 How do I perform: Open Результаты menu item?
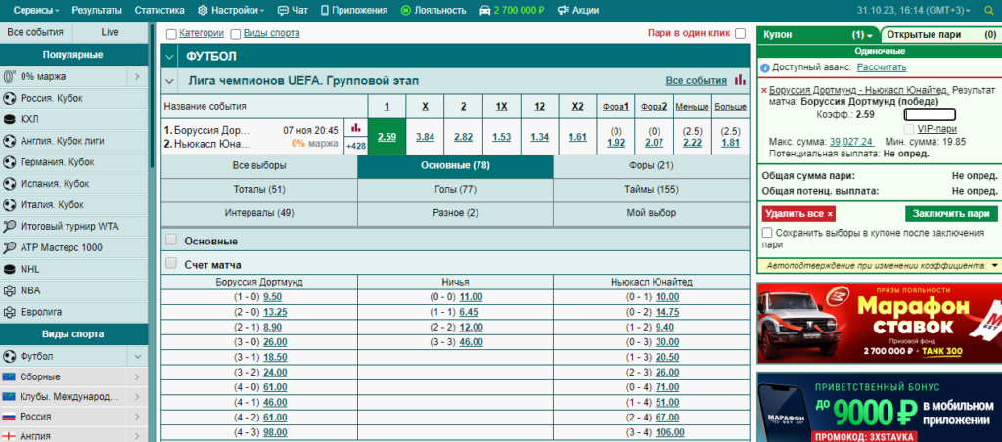point(97,10)
